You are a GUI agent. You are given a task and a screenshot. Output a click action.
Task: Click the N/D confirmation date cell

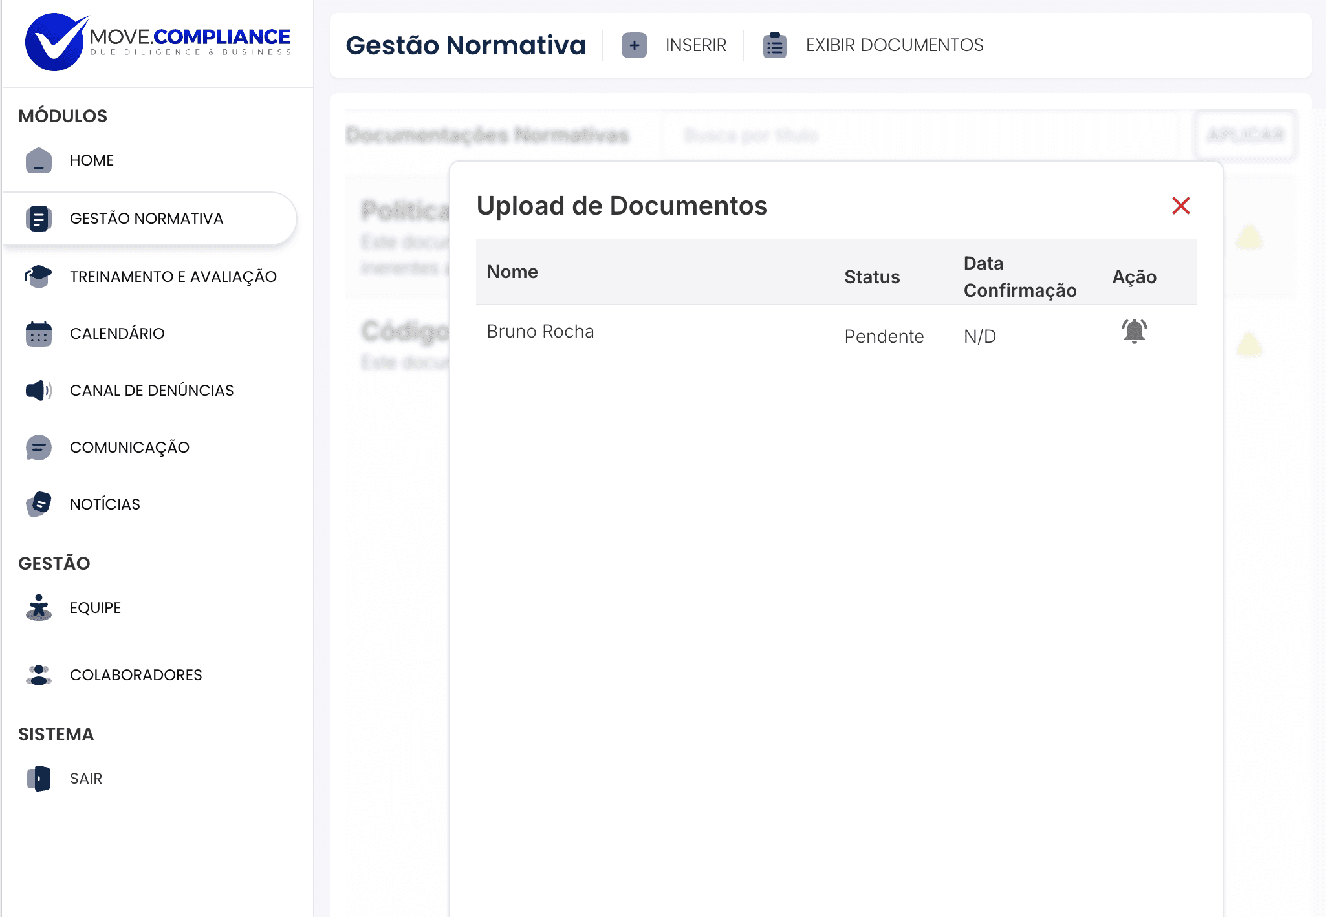tap(980, 336)
